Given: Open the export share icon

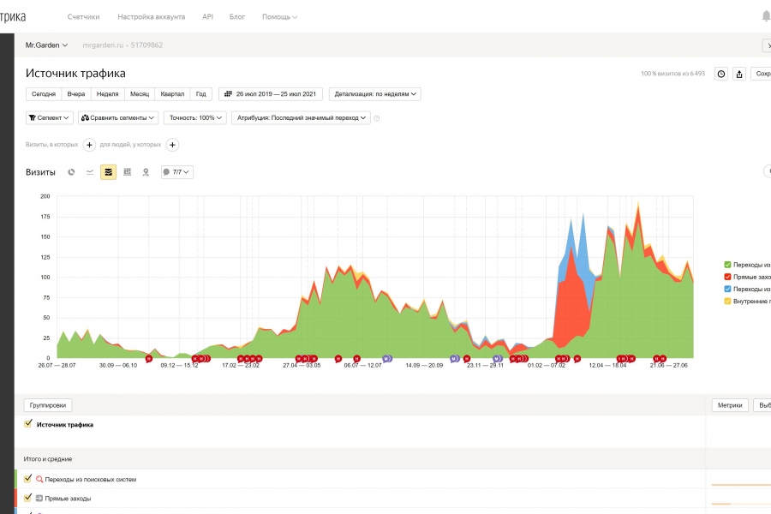Looking at the screenshot, I should coord(739,74).
